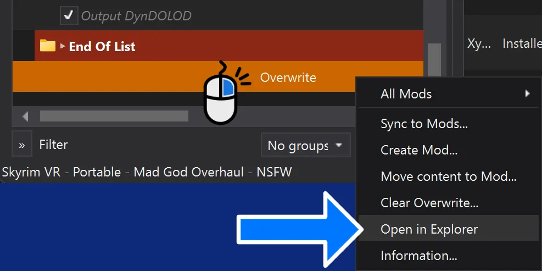Click Open in Explorer
542x271 pixels.
tap(429, 229)
